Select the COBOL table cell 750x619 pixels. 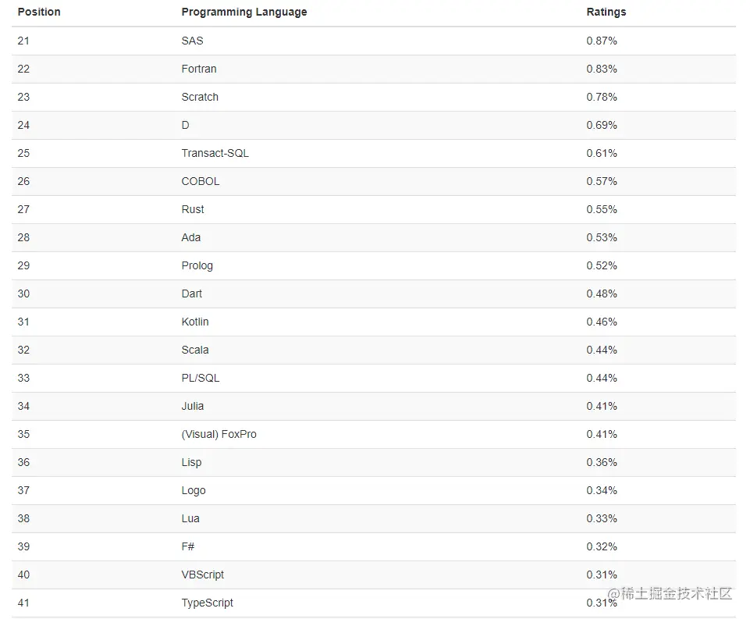(201, 181)
